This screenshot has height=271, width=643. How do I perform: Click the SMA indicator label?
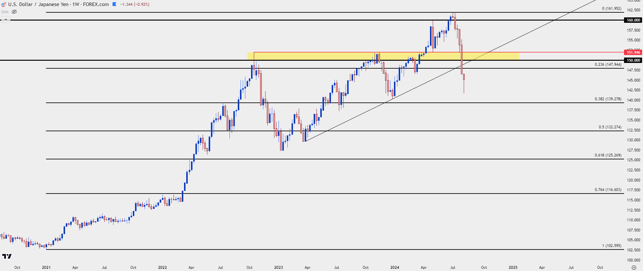(5, 12)
